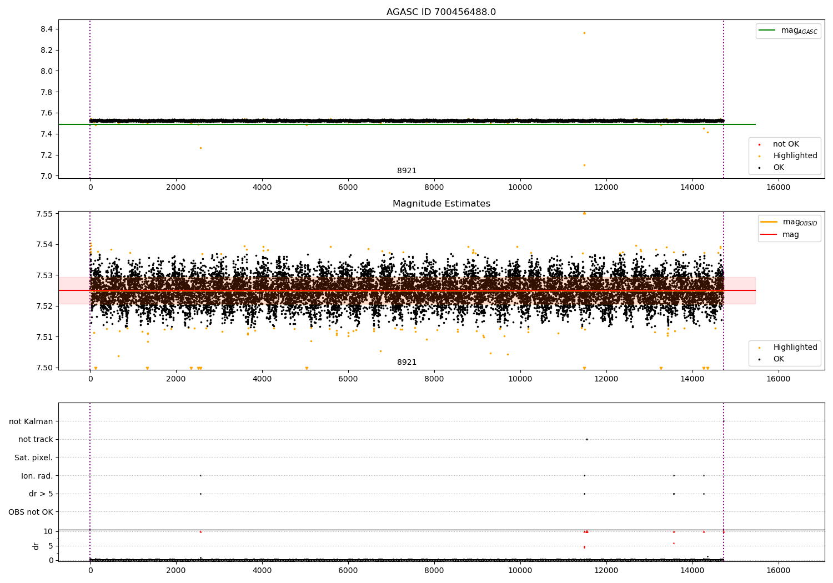This screenshot has height=583, width=833.
Task: Click the plot title "AGASC ID 700456488.0"
Action: (441, 12)
